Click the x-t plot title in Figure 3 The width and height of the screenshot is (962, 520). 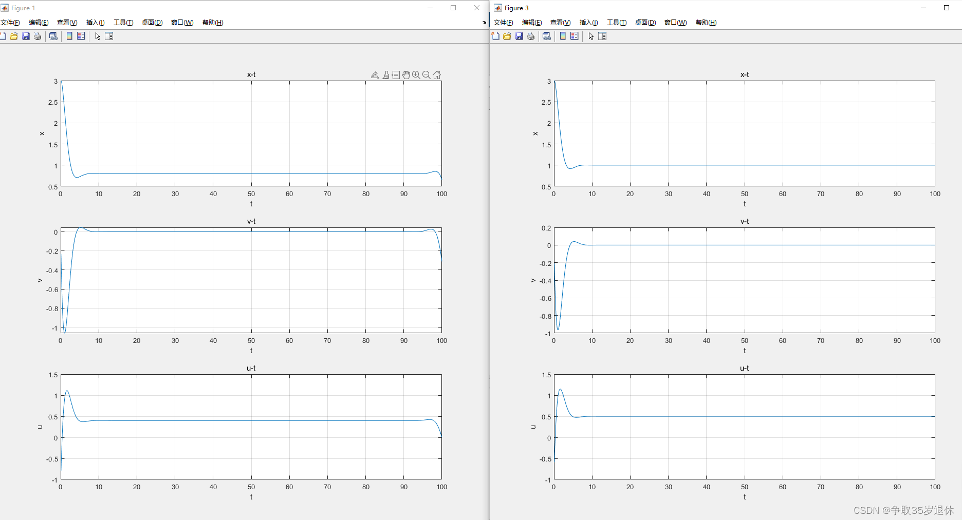point(745,74)
